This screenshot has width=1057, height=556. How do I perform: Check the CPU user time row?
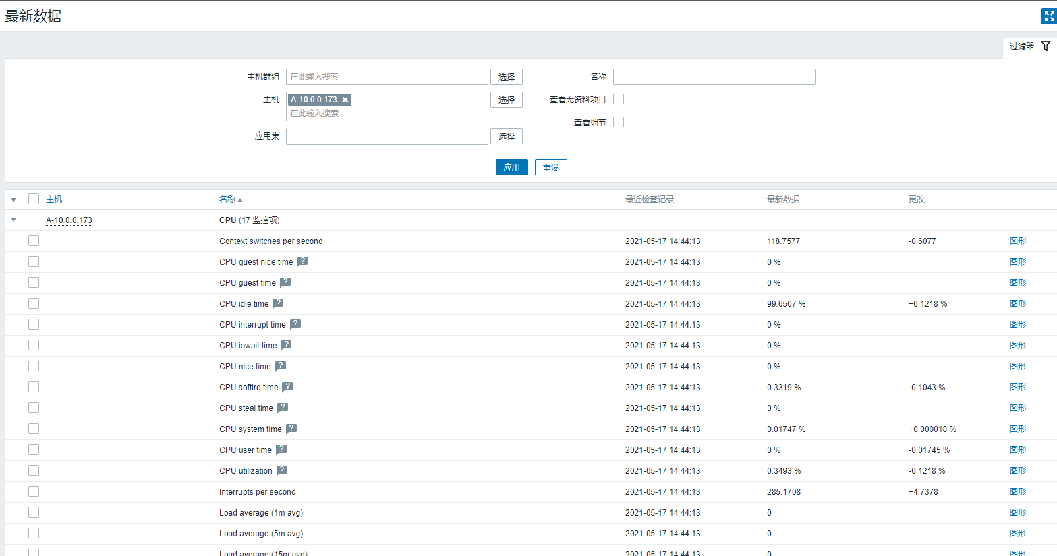click(x=34, y=450)
